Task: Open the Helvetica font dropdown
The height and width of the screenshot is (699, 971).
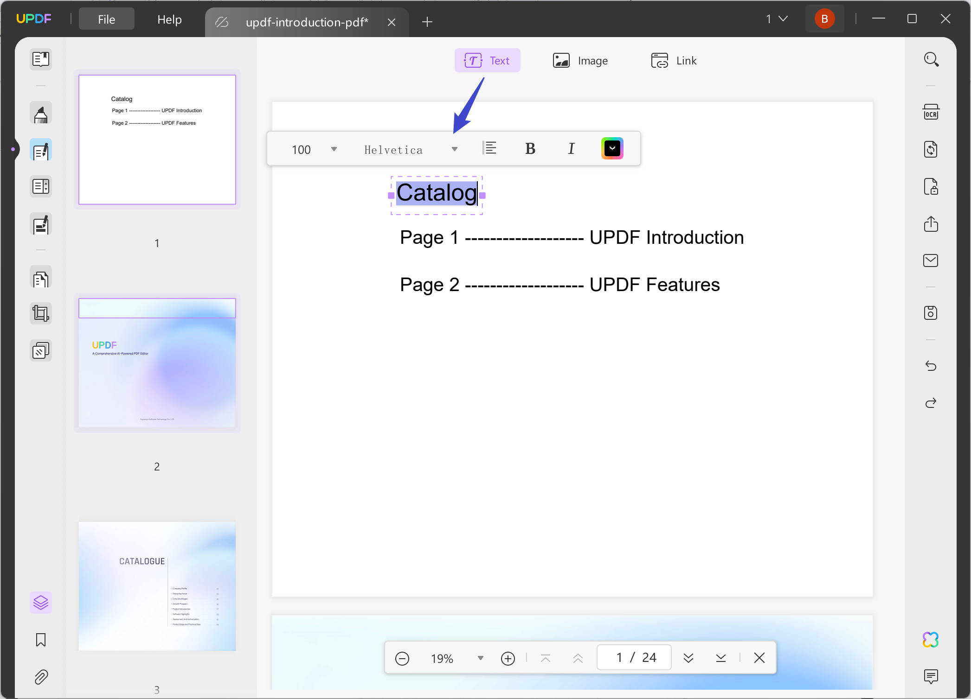Action: tap(455, 149)
